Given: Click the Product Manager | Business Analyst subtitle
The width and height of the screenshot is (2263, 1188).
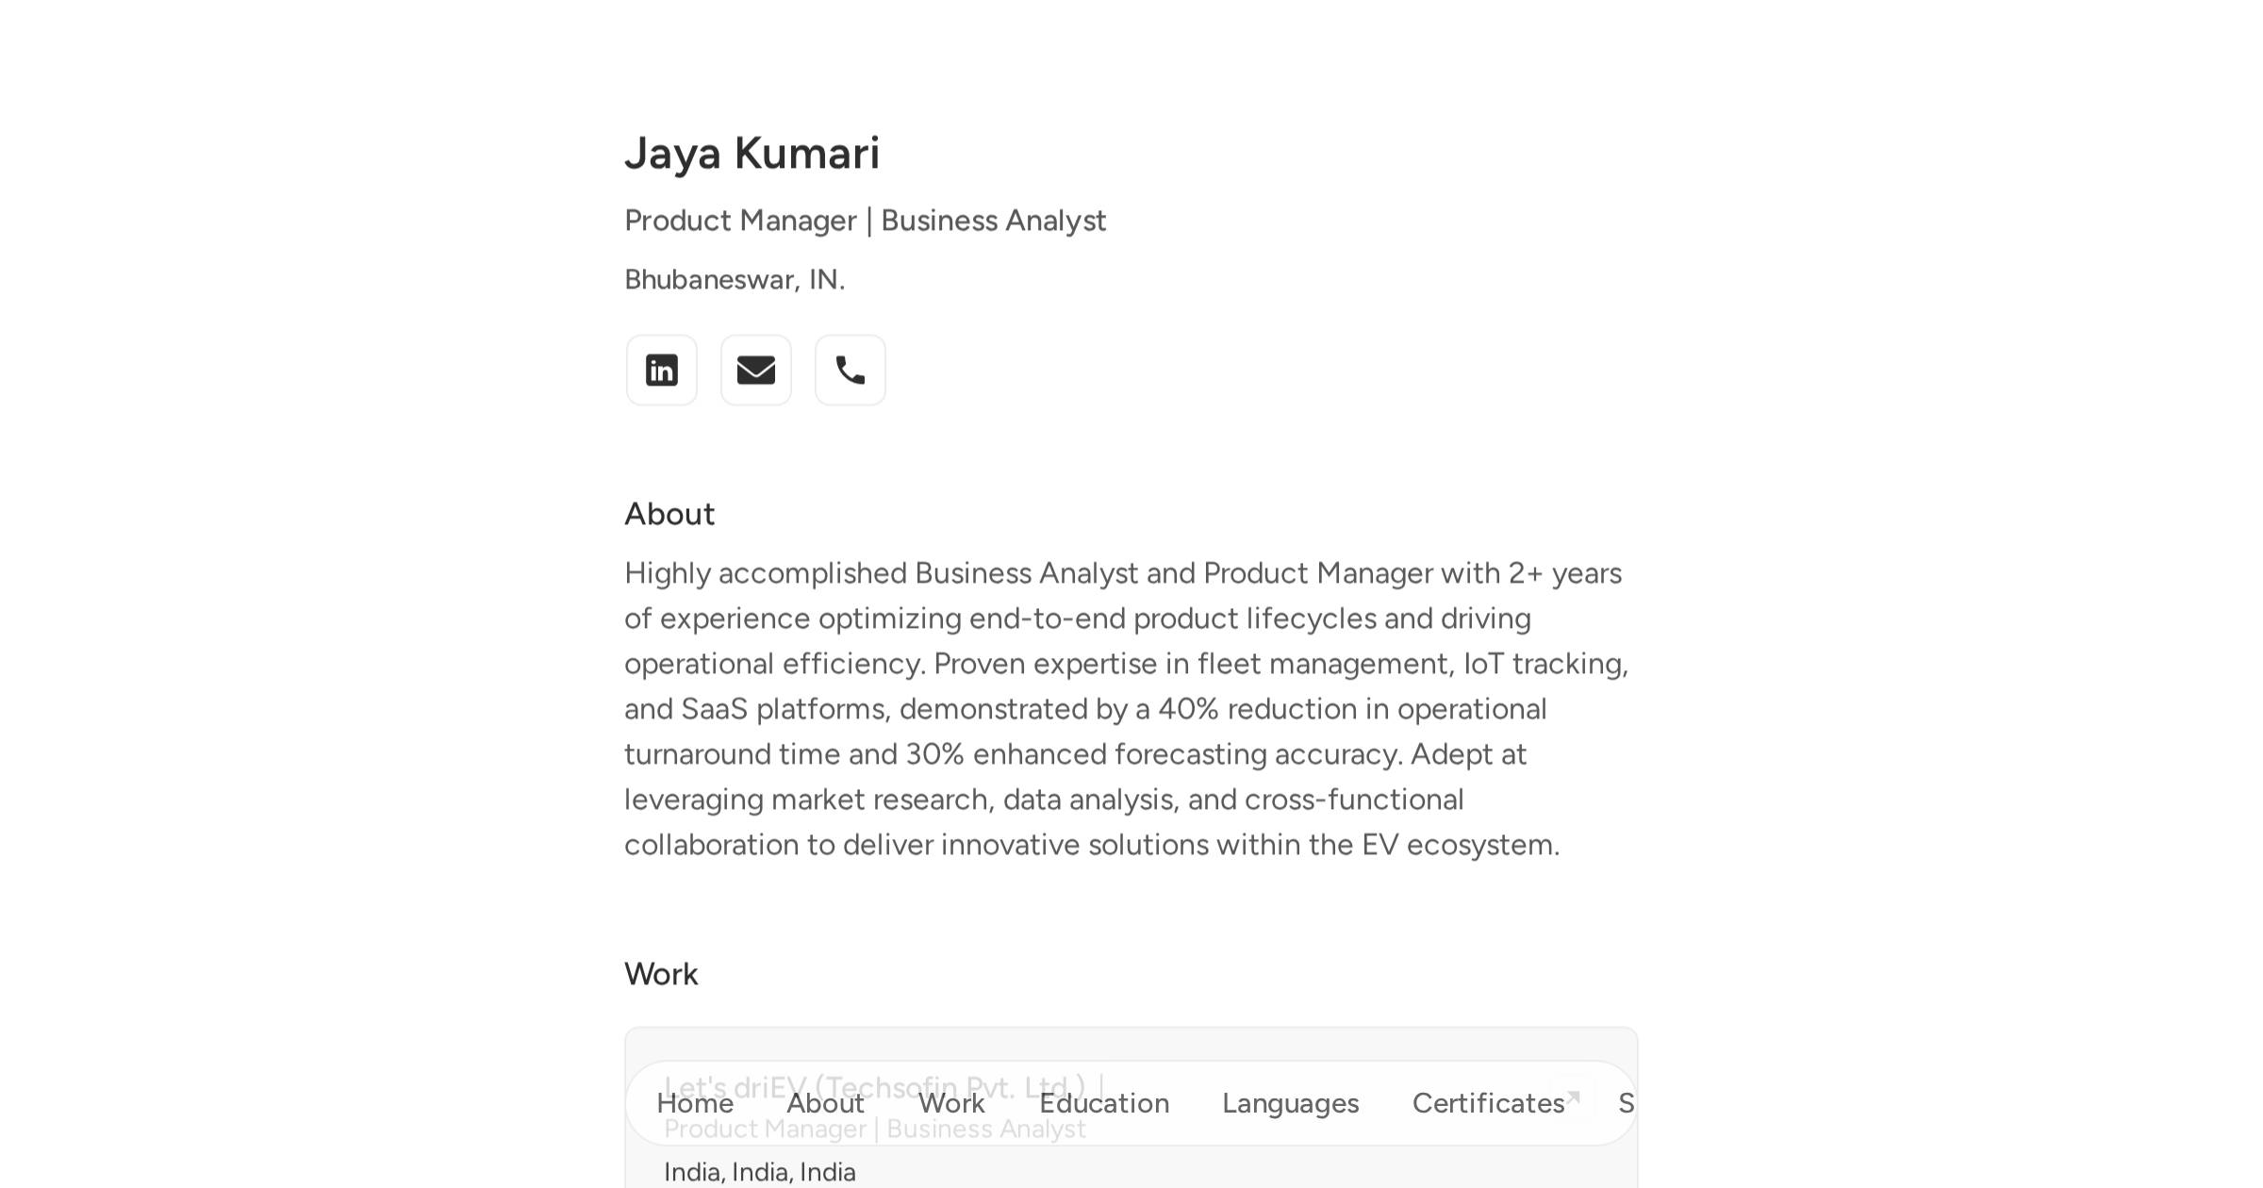Looking at the screenshot, I should coord(866,221).
